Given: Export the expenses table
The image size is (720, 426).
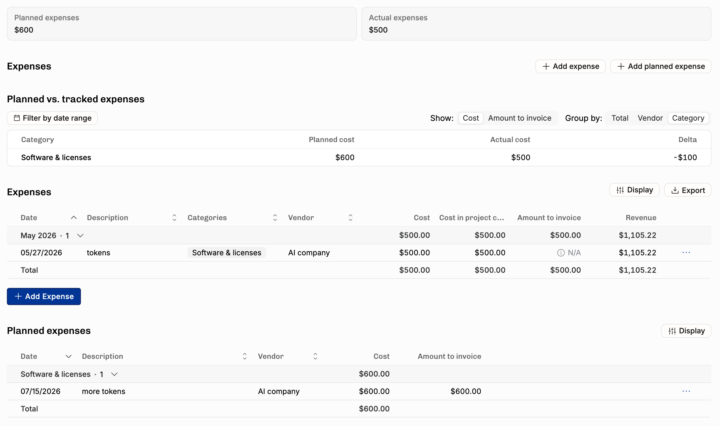Looking at the screenshot, I should [x=688, y=190].
